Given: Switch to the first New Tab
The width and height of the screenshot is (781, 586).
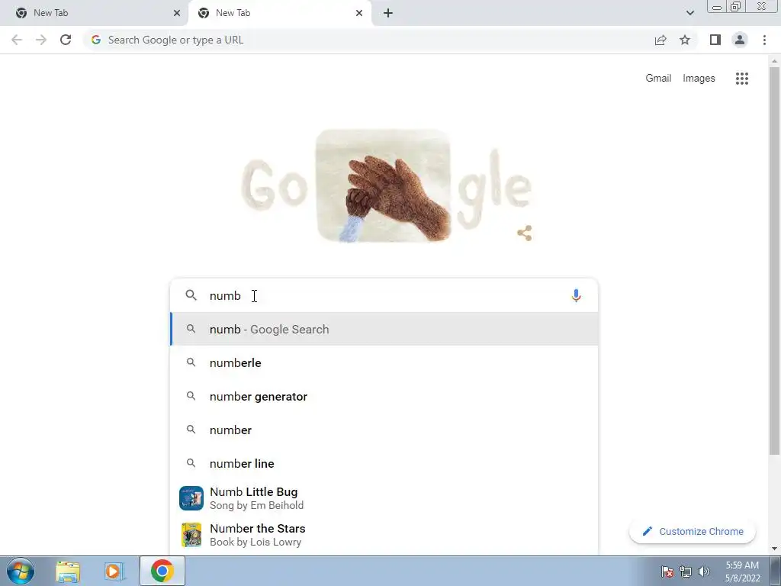Looking at the screenshot, I should pyautogui.click(x=94, y=13).
